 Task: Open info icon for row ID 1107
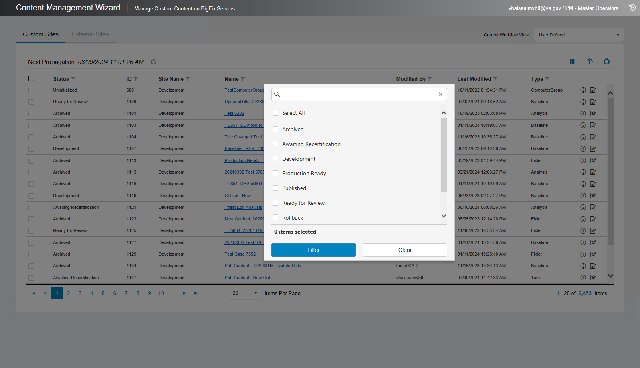click(x=583, y=149)
